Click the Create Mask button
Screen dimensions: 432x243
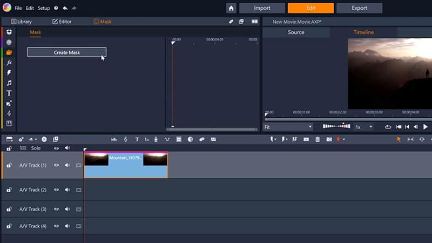point(66,52)
